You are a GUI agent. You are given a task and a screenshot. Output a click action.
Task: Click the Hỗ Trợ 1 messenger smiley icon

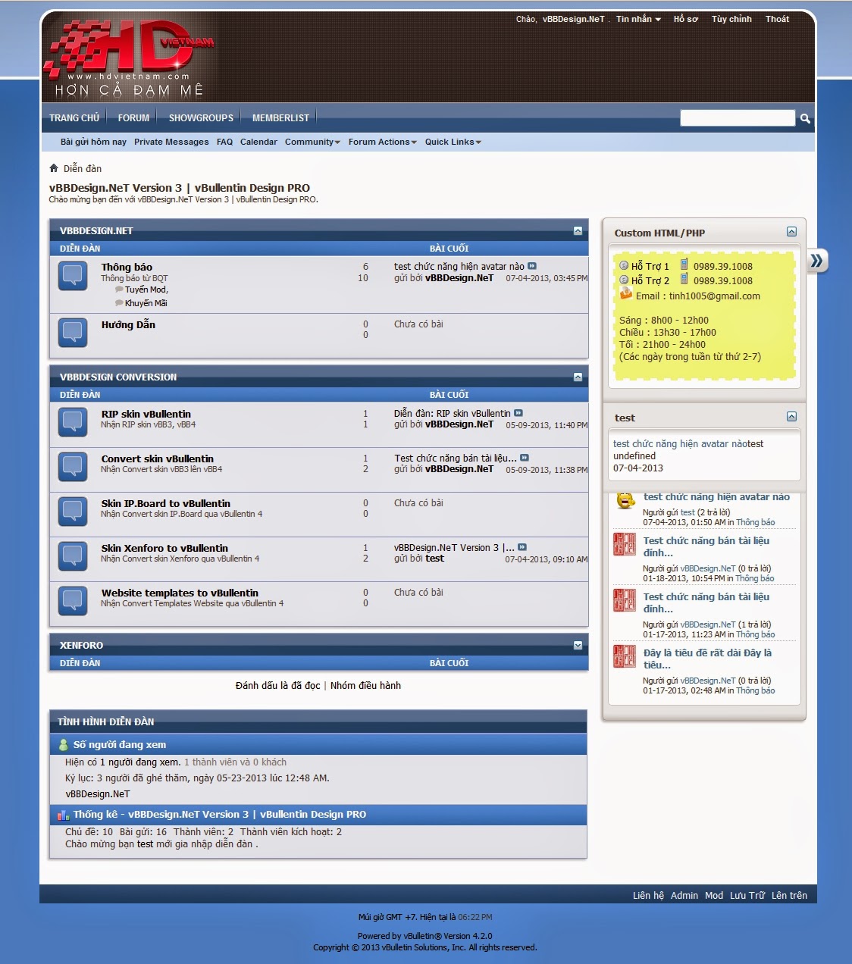click(x=624, y=265)
